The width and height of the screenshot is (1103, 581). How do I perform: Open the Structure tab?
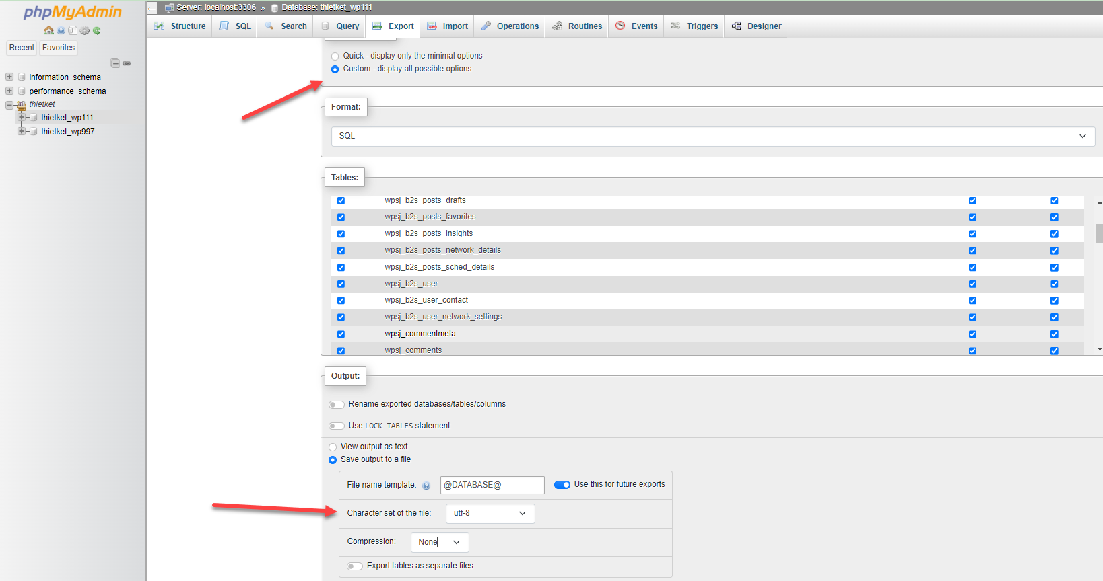pyautogui.click(x=180, y=26)
